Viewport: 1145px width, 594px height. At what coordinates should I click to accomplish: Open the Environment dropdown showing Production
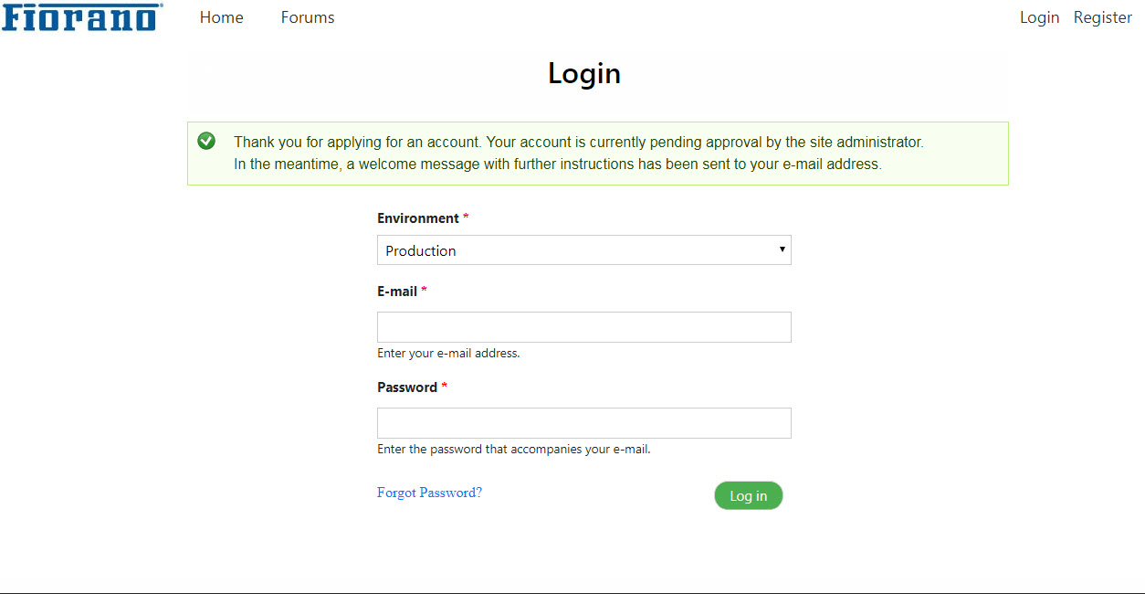[584, 250]
